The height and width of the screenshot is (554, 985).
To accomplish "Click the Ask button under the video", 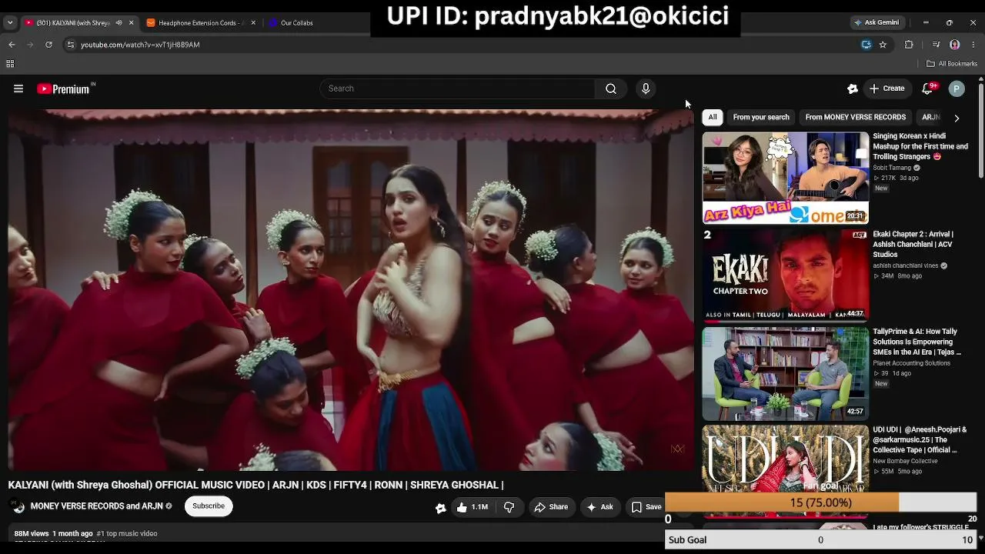I will [x=599, y=507].
